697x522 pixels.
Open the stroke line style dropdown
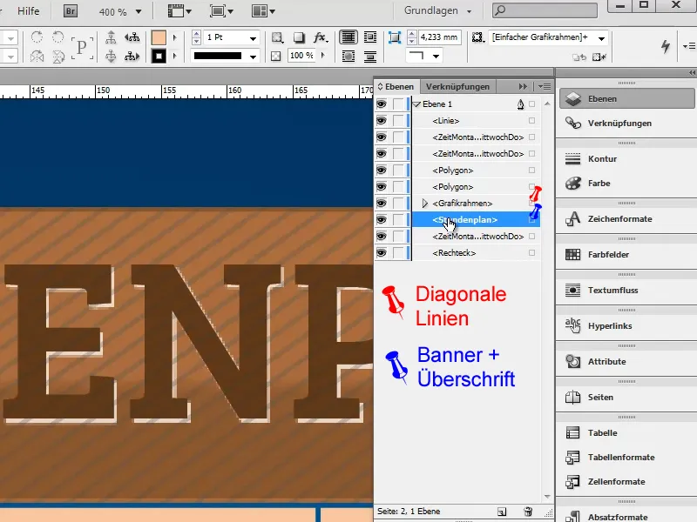[253, 57]
